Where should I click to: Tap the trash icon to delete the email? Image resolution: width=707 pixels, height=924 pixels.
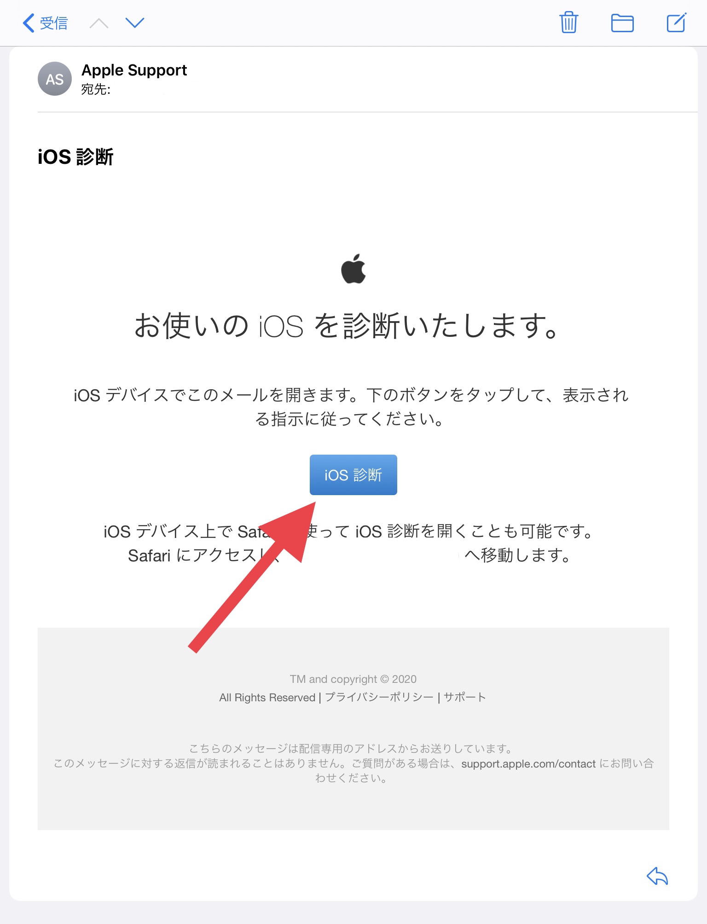tap(568, 22)
